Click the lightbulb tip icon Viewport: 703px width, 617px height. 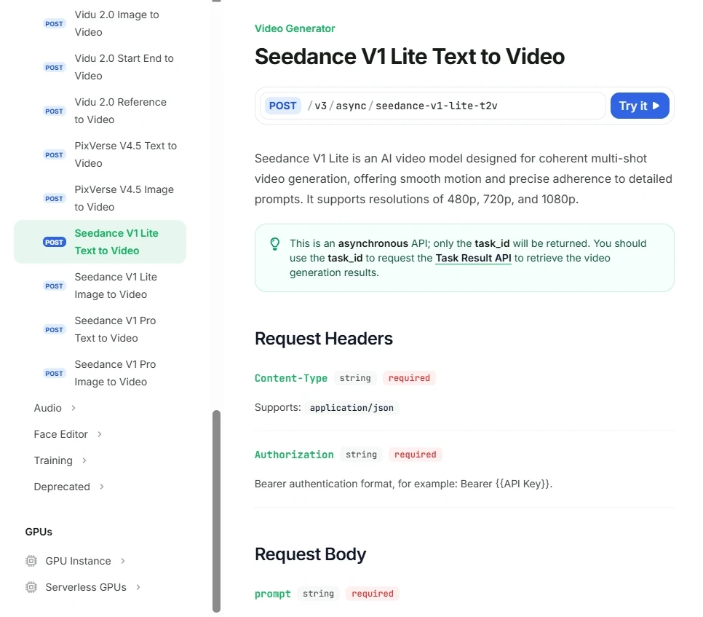point(275,243)
